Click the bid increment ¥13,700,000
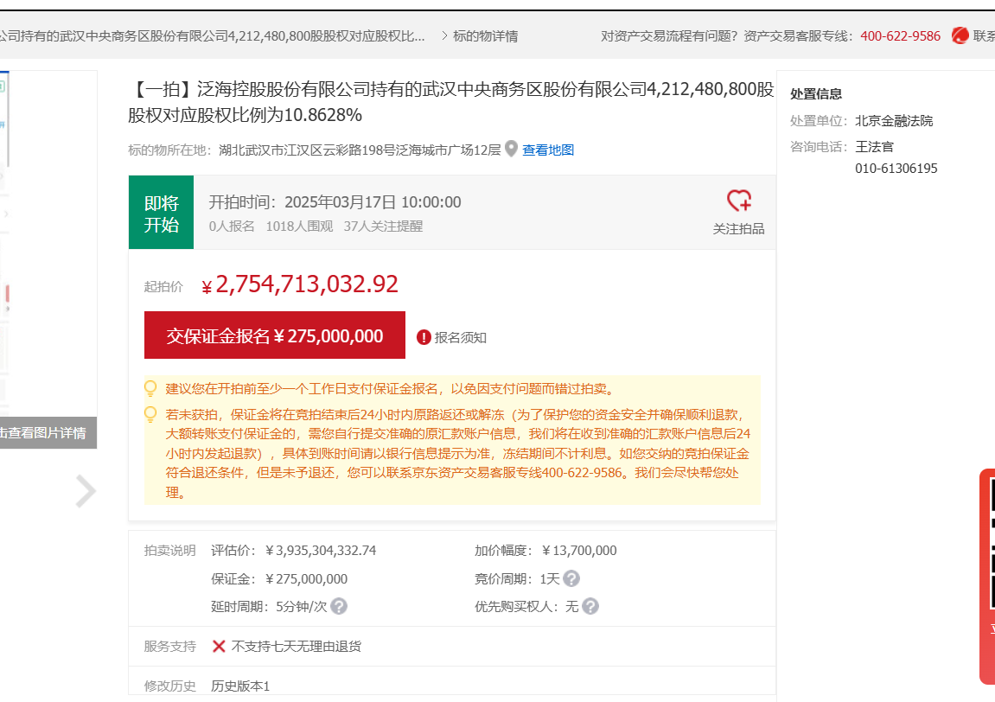 click(578, 551)
